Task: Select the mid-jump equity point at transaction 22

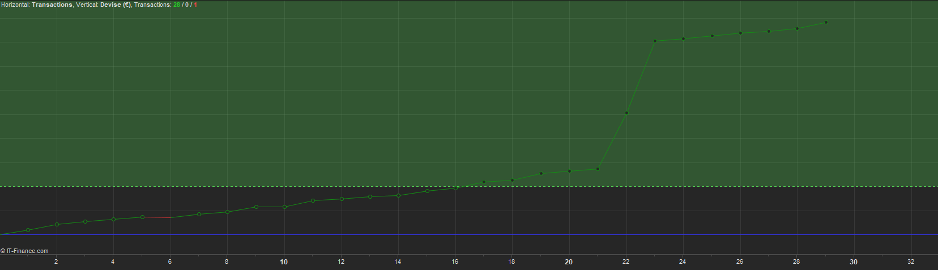Action: (626, 113)
